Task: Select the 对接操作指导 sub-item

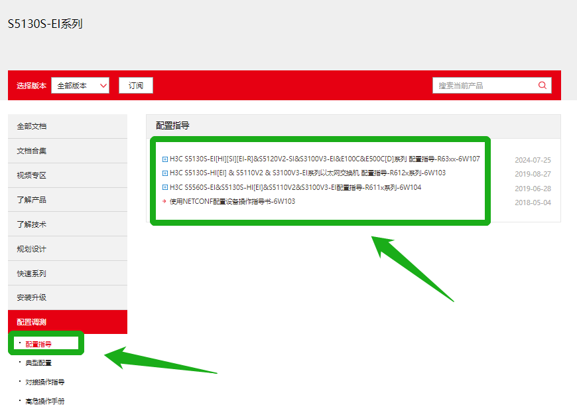Action: click(x=45, y=382)
